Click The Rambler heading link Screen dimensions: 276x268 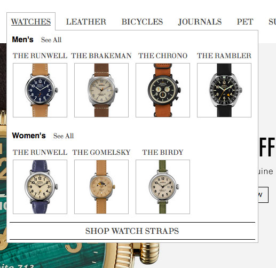[224, 56]
